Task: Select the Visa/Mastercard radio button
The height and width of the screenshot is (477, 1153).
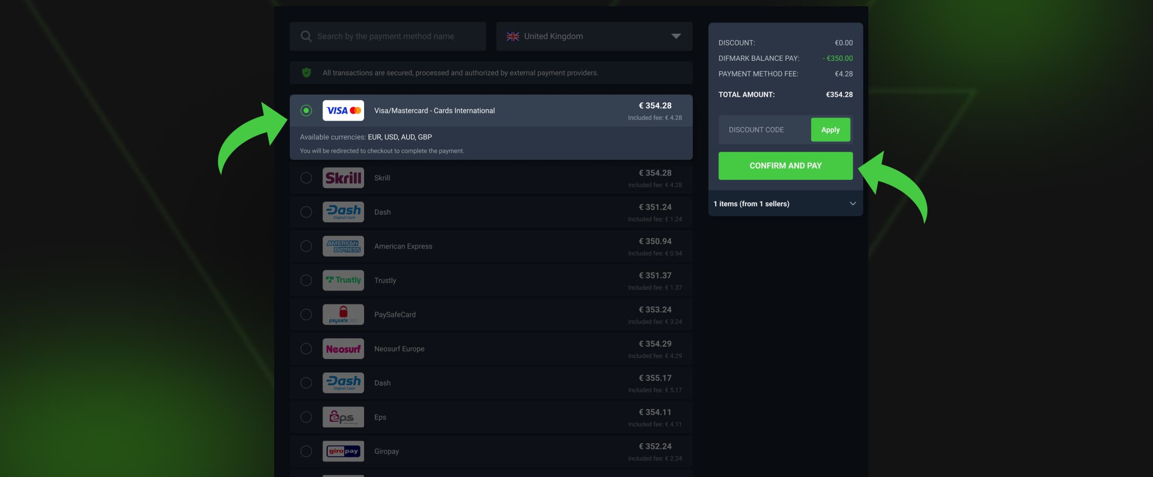Action: pos(306,111)
